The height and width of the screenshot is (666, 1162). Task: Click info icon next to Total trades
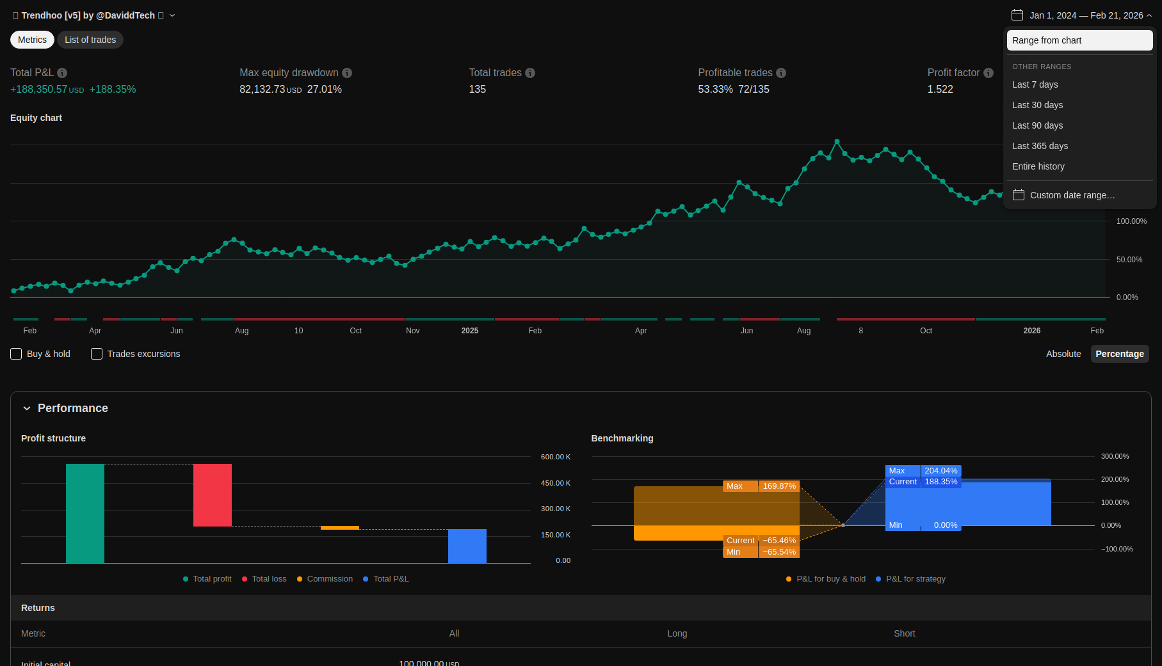530,73
